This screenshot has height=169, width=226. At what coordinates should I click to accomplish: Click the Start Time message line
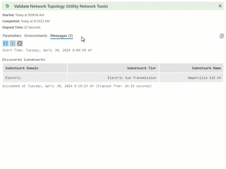[47, 50]
